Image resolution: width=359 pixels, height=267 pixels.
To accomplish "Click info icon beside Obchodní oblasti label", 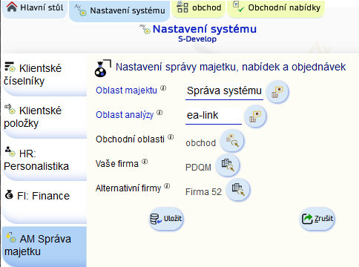I will click(x=171, y=137).
